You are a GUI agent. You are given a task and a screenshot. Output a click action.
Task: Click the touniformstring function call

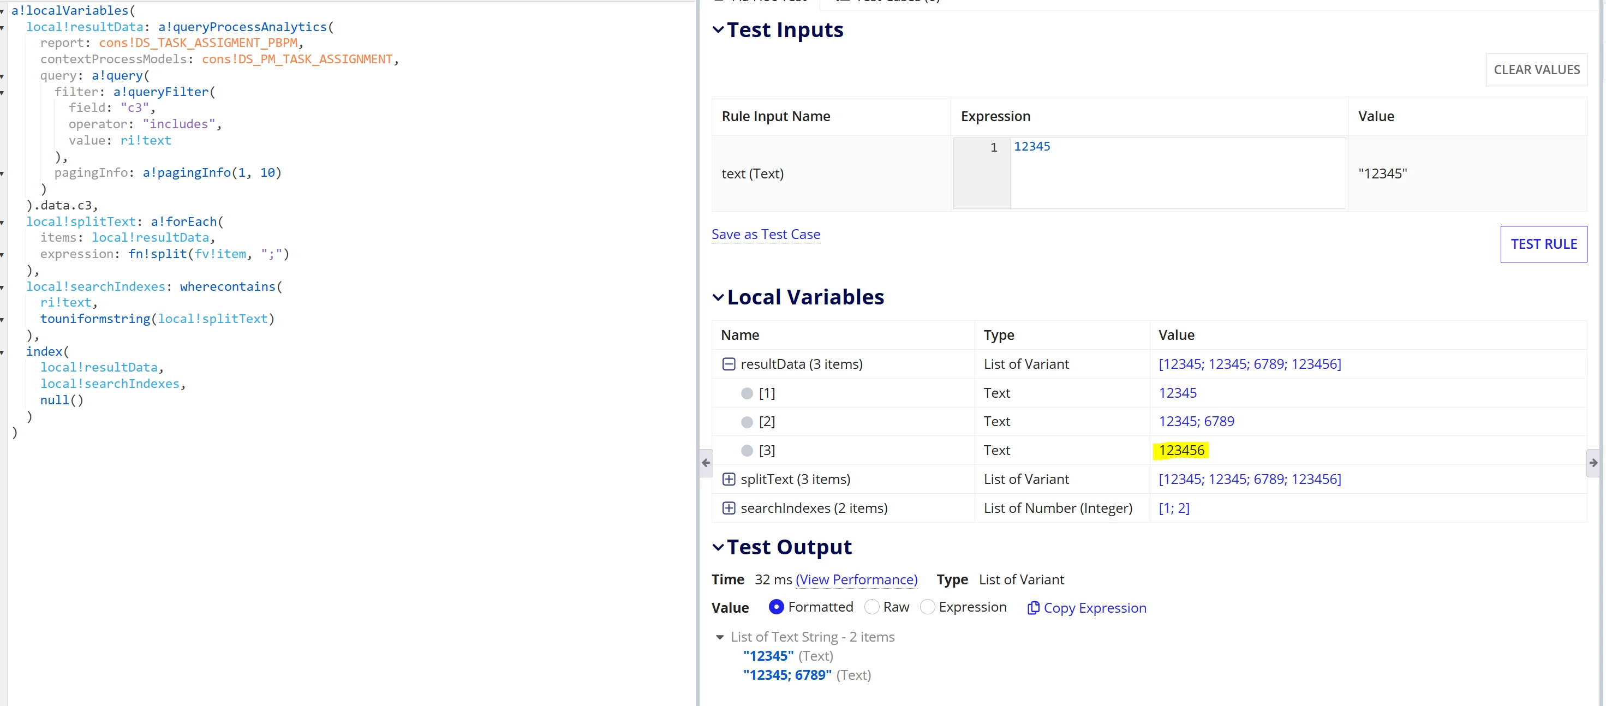click(157, 319)
